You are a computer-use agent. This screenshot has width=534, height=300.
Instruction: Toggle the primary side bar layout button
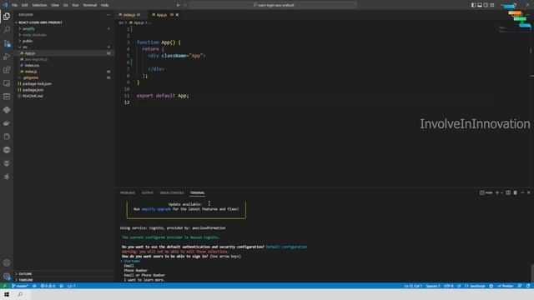coord(473,5)
